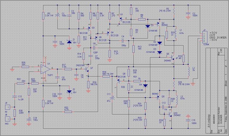Select the R1 330 label

(137, 10)
